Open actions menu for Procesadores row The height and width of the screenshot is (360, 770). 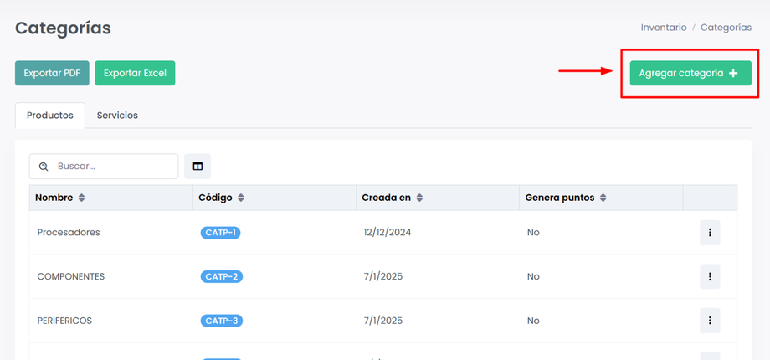(x=710, y=233)
